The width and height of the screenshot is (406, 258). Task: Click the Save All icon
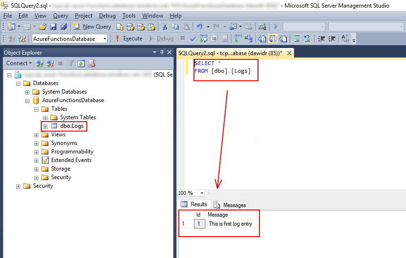(x=63, y=27)
